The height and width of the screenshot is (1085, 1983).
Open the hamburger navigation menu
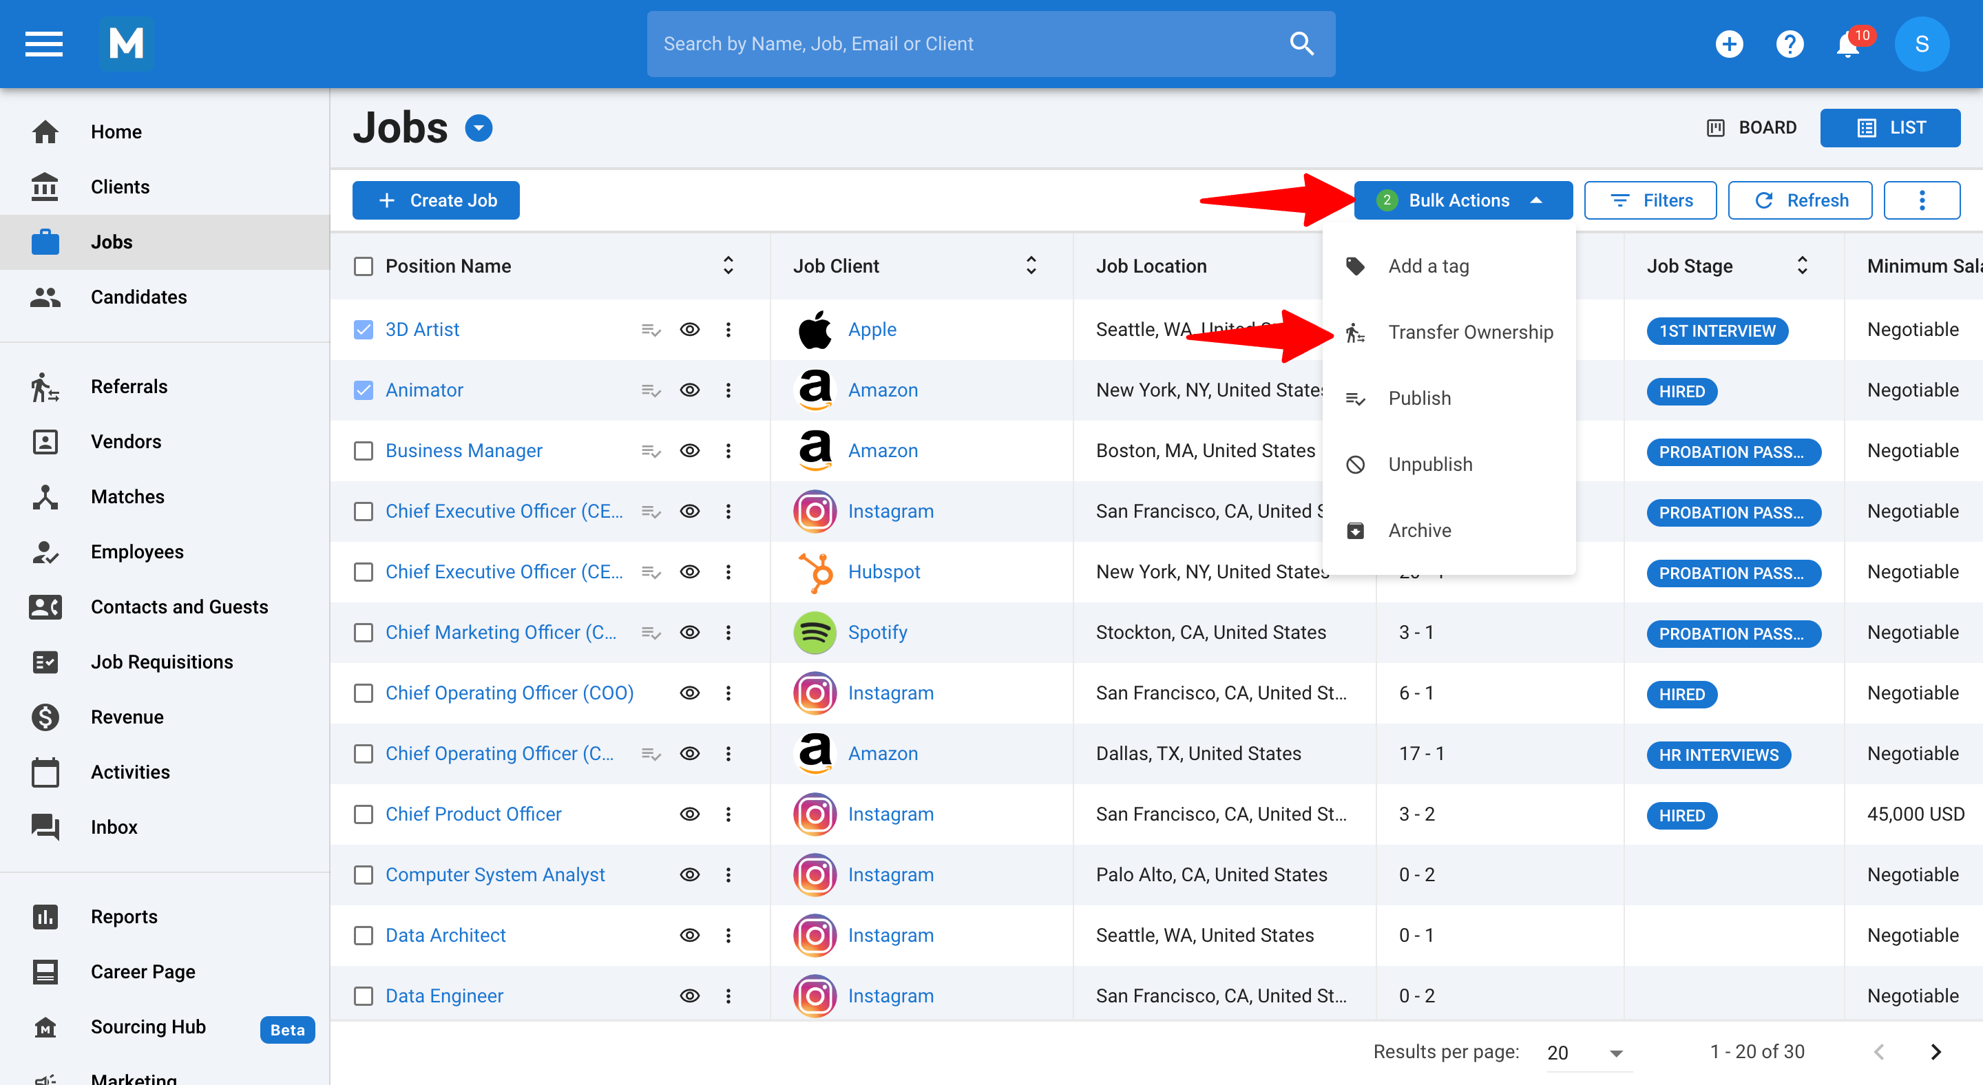click(x=44, y=44)
